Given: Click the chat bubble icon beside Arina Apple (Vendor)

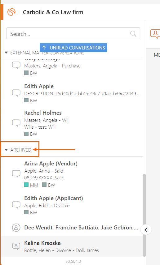Looking at the screenshot, I should [x=16, y=174].
